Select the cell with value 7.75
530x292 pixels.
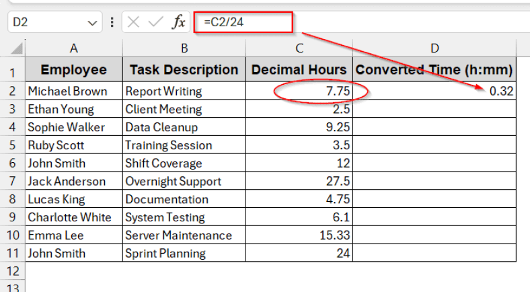tap(299, 91)
